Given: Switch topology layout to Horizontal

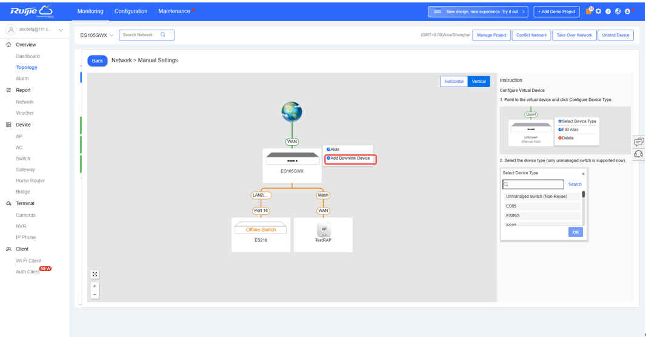Looking at the screenshot, I should pos(454,81).
